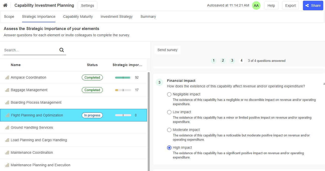Sort the list by Name column
The image size is (325, 171).
click(x=16, y=65)
